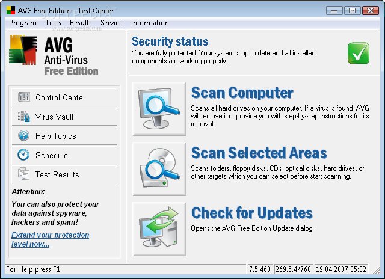Open Help Topics button label
The height and width of the screenshot is (279, 385).
pos(56,136)
